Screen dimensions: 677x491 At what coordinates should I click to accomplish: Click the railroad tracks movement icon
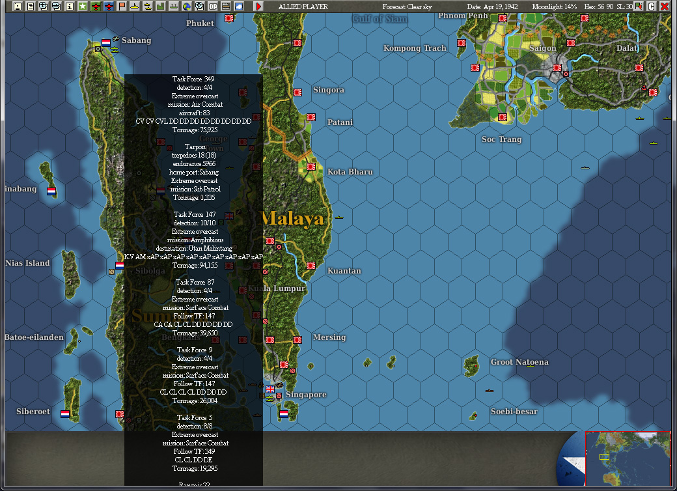click(x=173, y=8)
